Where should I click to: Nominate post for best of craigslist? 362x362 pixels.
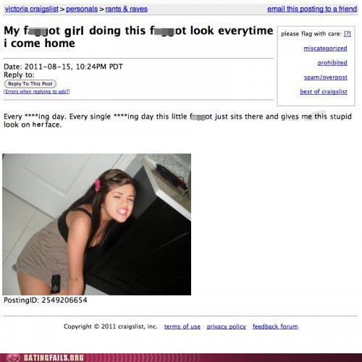click(324, 92)
